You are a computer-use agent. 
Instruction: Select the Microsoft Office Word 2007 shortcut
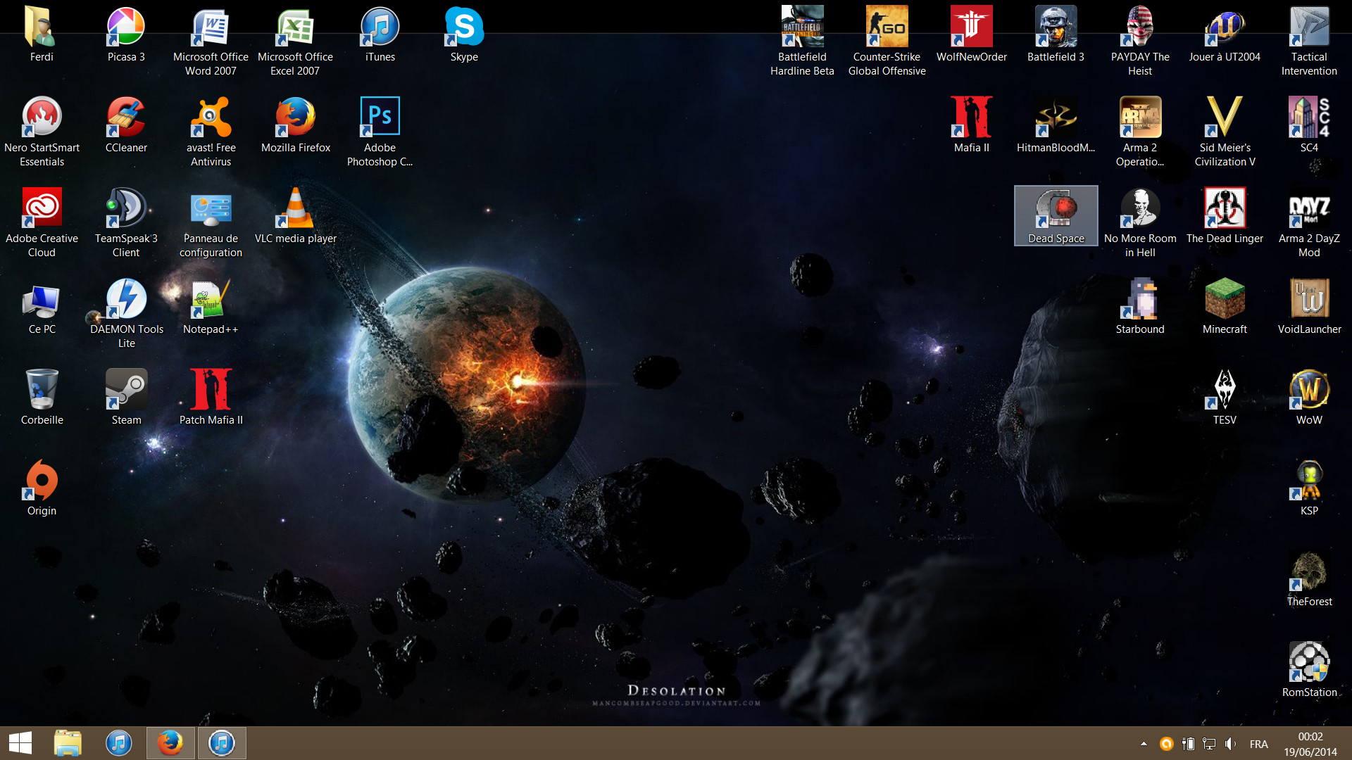point(211,42)
